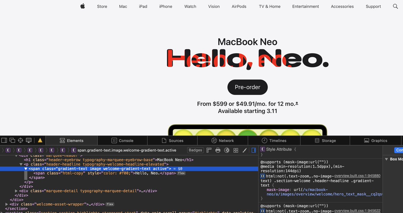Open the Badges overlay options button
The width and height of the screenshot is (403, 213).
tap(195, 150)
